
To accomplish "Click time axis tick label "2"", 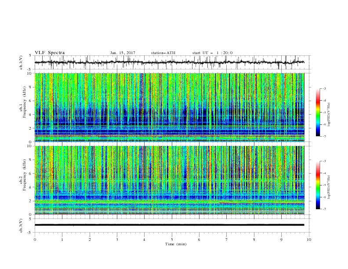I will [x=90, y=240].
